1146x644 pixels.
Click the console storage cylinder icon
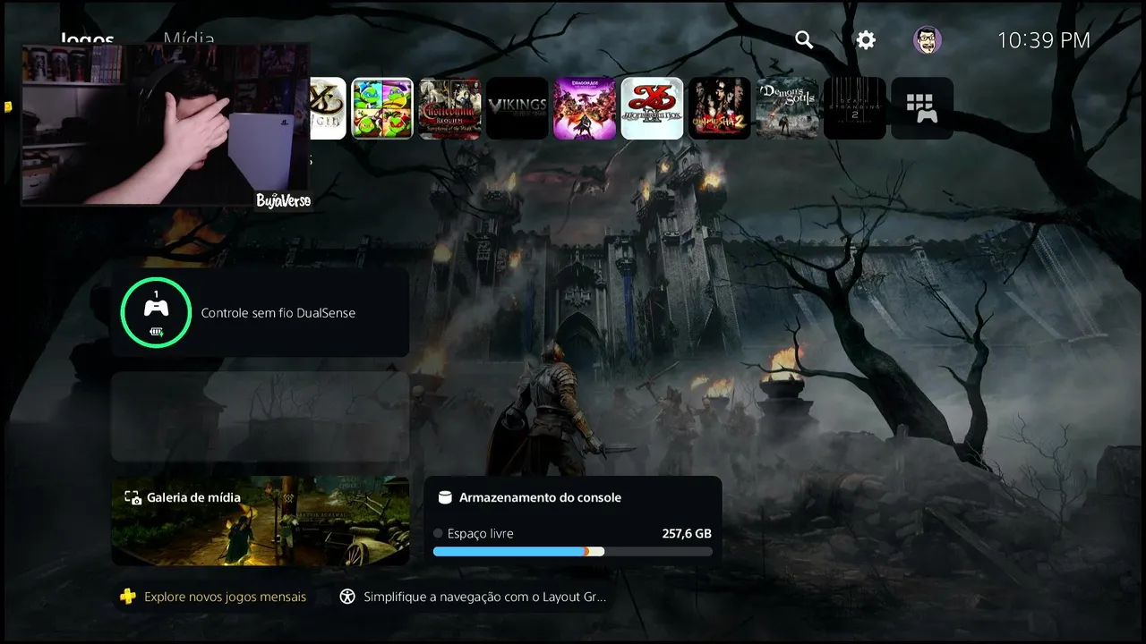click(x=443, y=497)
